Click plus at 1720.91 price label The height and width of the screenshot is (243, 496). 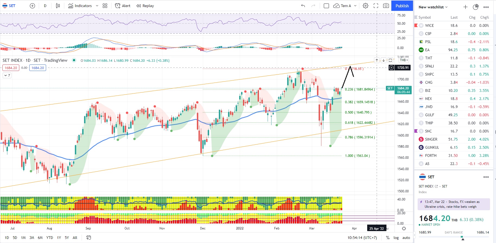(x=391, y=68)
